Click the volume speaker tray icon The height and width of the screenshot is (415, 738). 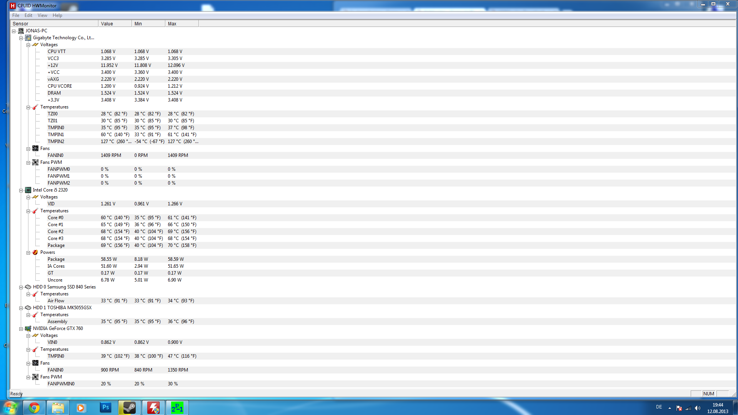[x=698, y=408]
